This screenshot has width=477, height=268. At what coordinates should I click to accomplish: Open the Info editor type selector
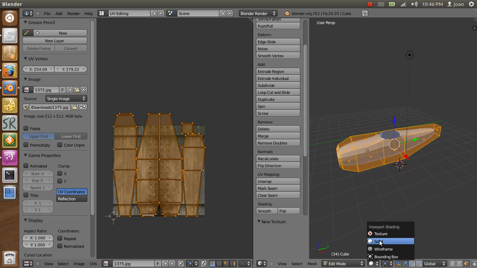pos(28,13)
